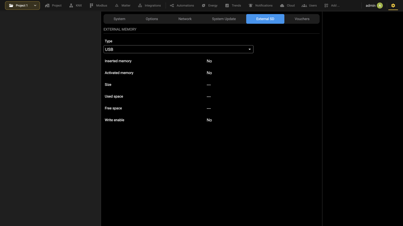
Task: Open the Project home icon
Action: pyautogui.click(x=47, y=6)
